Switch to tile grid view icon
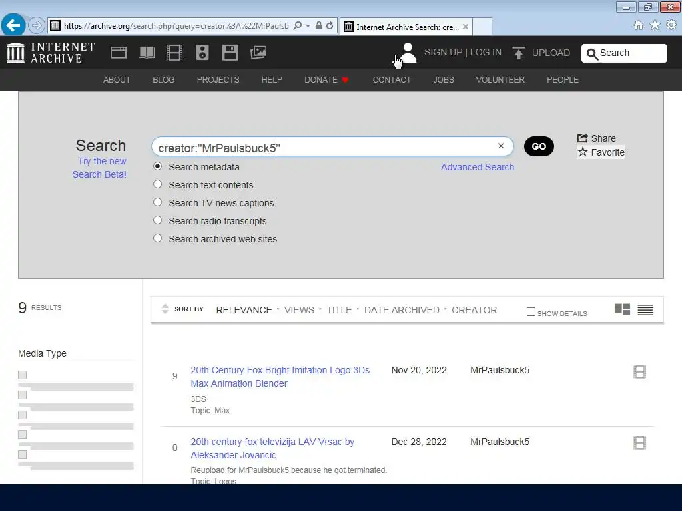This screenshot has width=682, height=511. (x=623, y=309)
